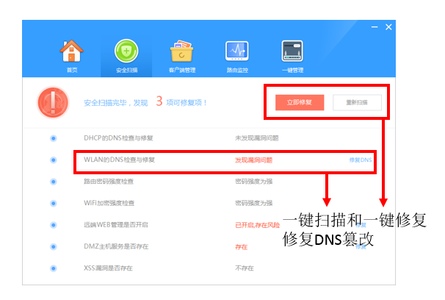Image resolution: width=445 pixels, height=300 pixels.
Task: Select bullet beside DHCP的DNS检查与修复
Action: [x=54, y=138]
